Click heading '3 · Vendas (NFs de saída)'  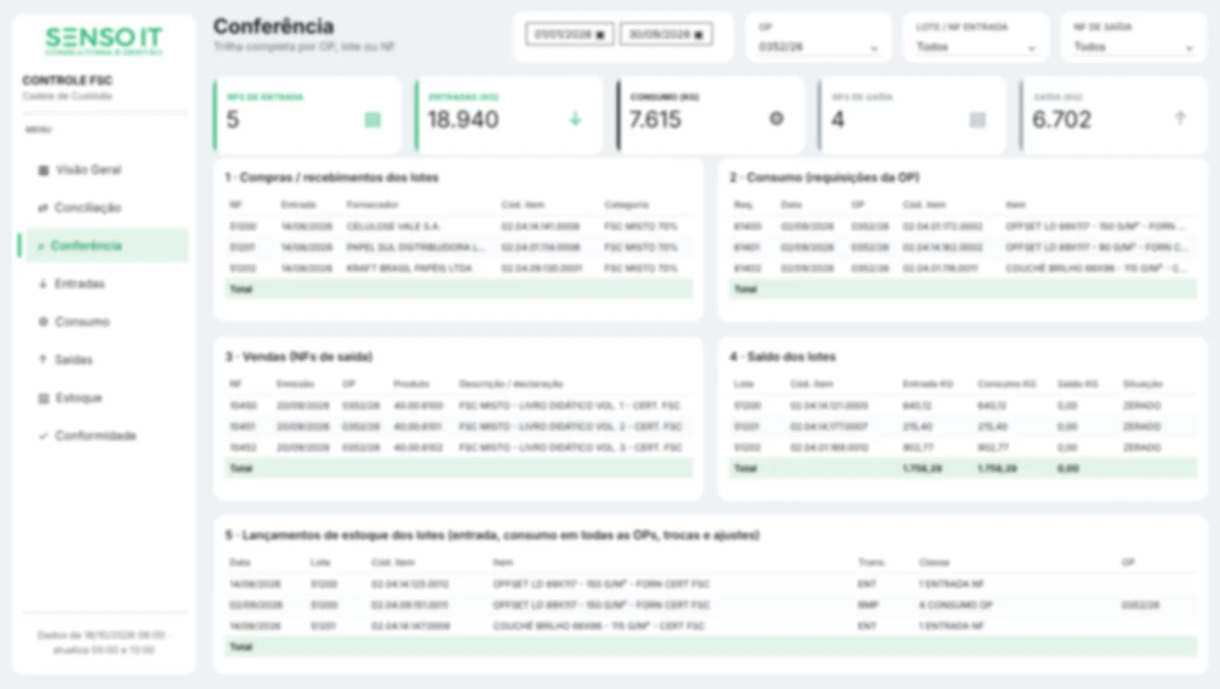pos(299,357)
